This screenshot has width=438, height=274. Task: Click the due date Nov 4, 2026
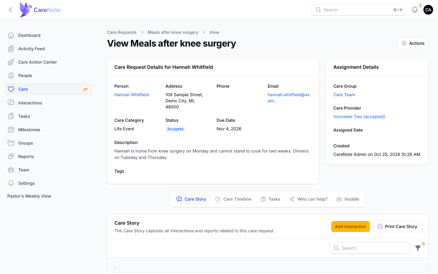[x=229, y=129]
